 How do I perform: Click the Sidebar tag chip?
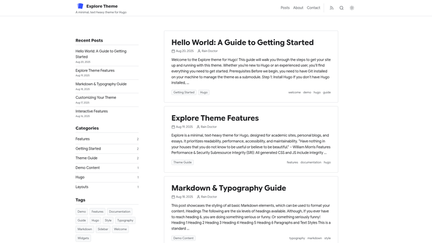click(x=103, y=229)
